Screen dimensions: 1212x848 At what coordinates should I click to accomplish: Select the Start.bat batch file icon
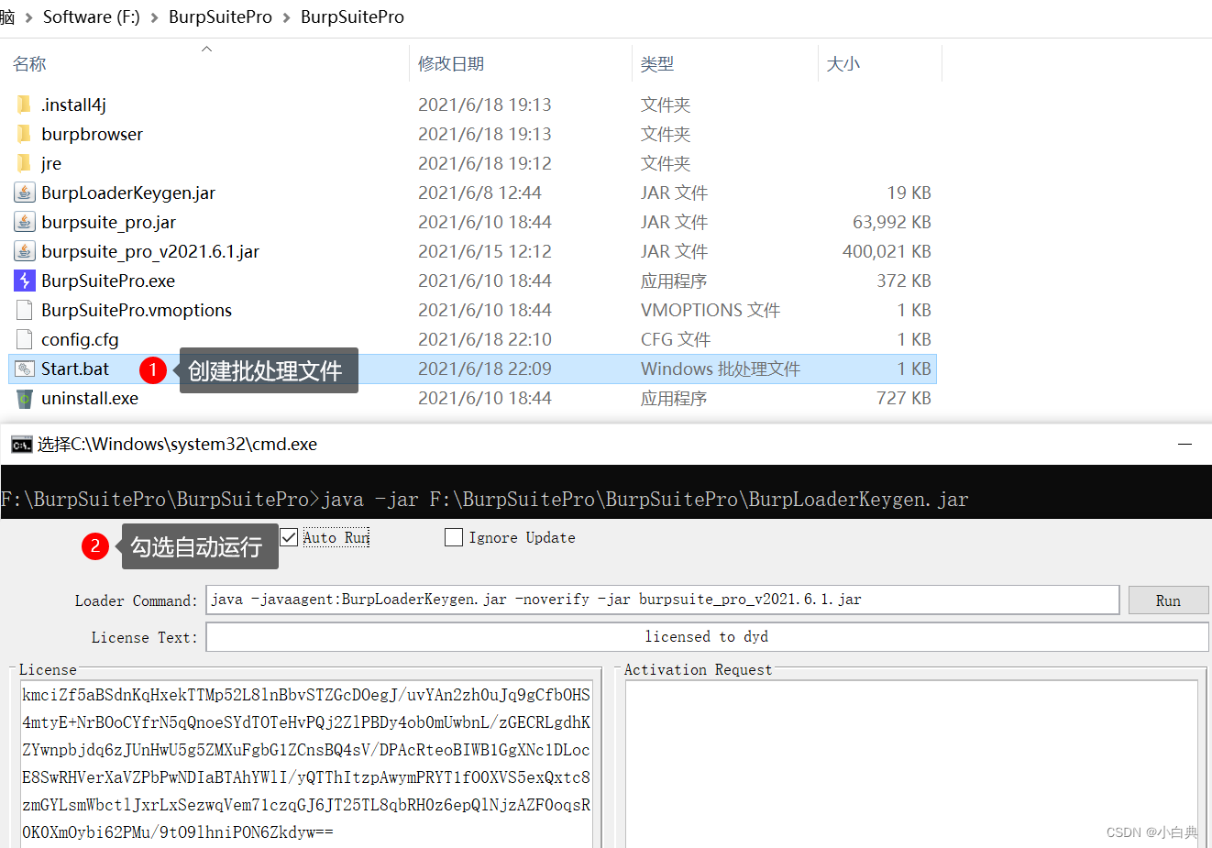coord(25,369)
